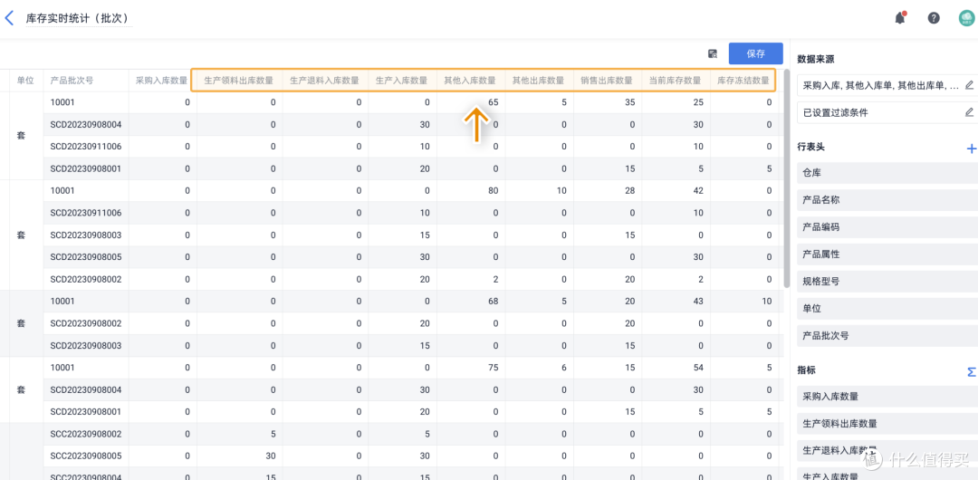
Task: Click the 库存冻结数量 column header
Action: pos(743,81)
